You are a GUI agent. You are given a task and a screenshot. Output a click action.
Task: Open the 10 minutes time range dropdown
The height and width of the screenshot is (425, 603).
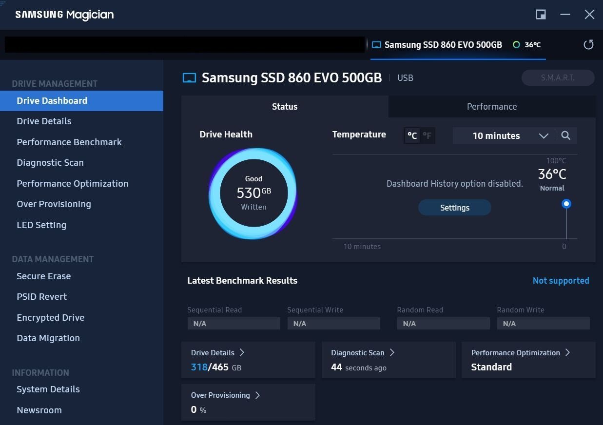coord(504,135)
